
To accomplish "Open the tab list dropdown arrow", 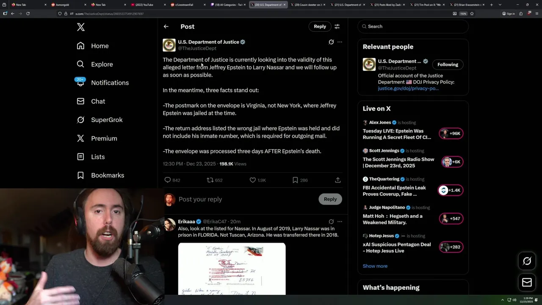I will [x=500, y=5].
